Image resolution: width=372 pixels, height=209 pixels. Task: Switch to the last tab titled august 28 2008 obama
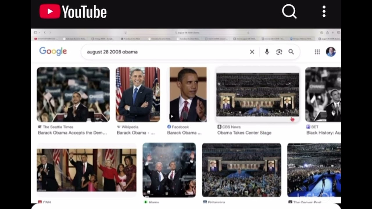click(329, 39)
